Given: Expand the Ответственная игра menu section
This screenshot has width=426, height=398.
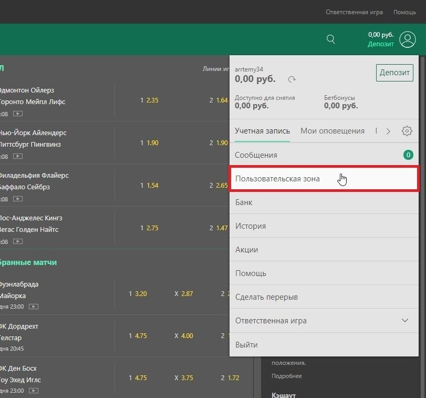Looking at the screenshot, I should tap(404, 321).
